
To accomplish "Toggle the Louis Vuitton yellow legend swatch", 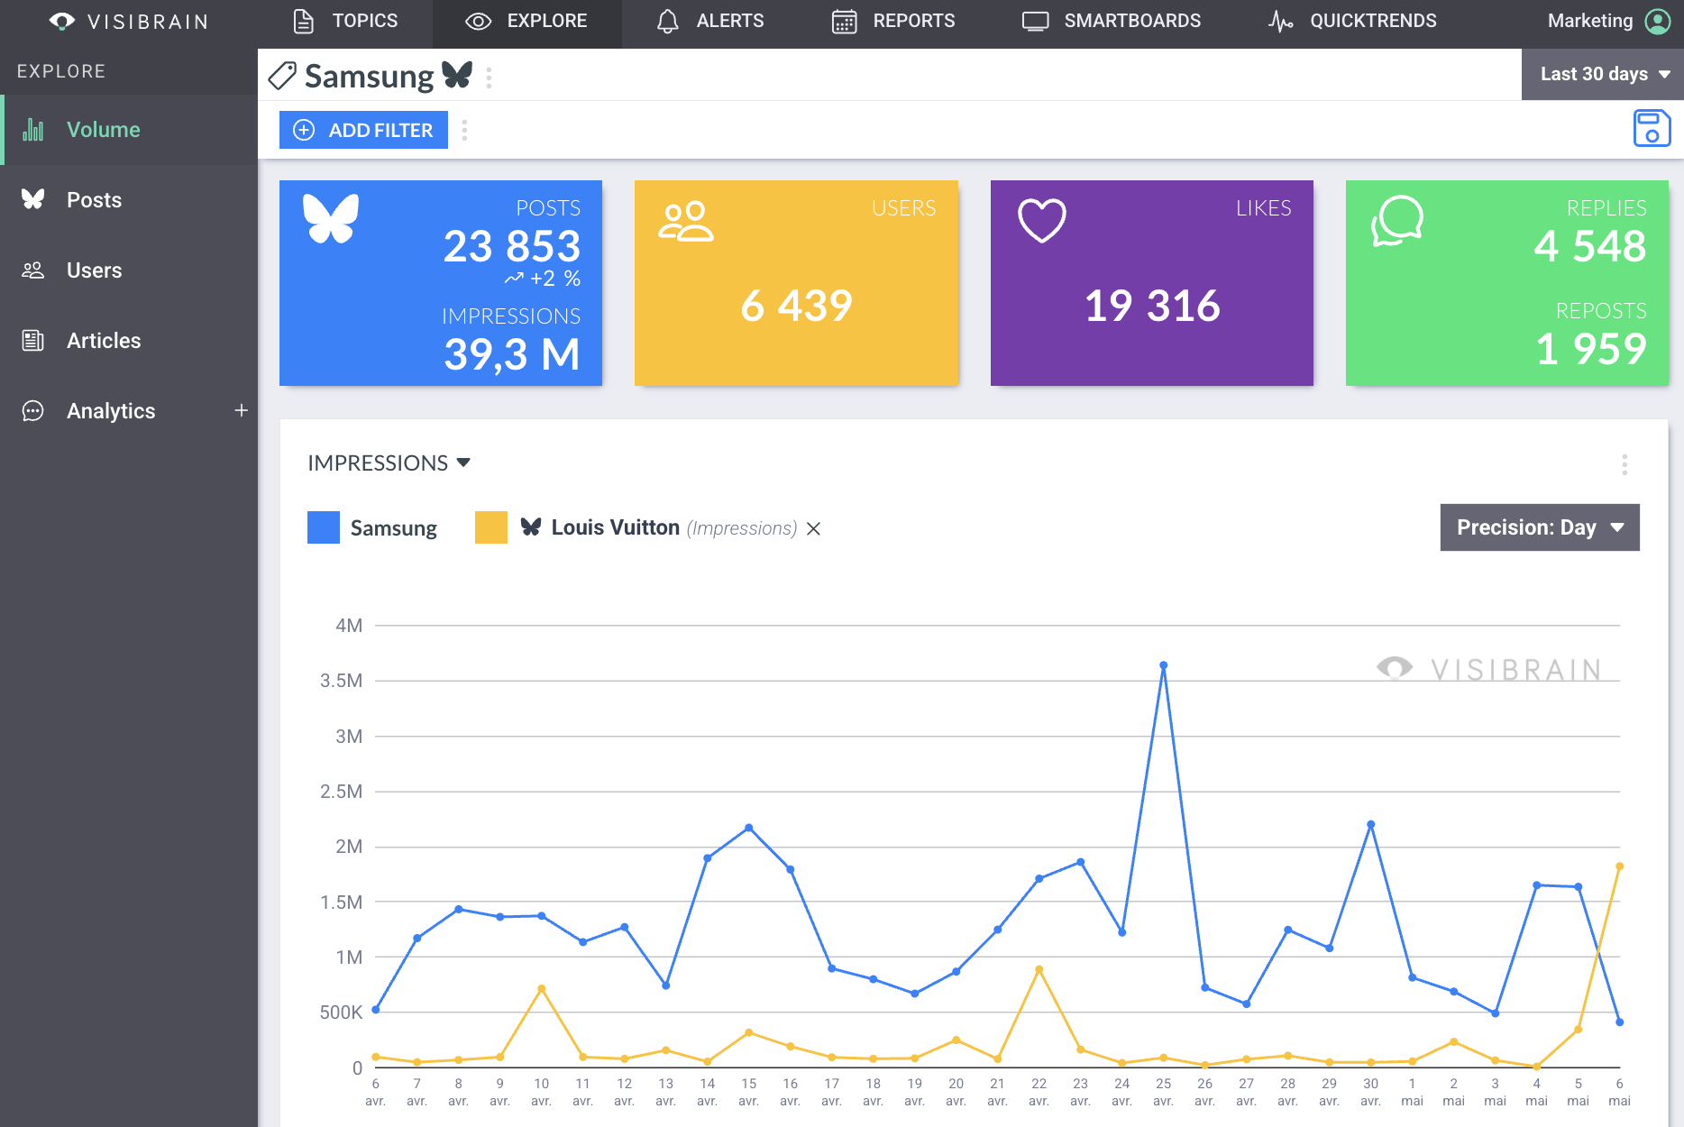I will 491,527.
